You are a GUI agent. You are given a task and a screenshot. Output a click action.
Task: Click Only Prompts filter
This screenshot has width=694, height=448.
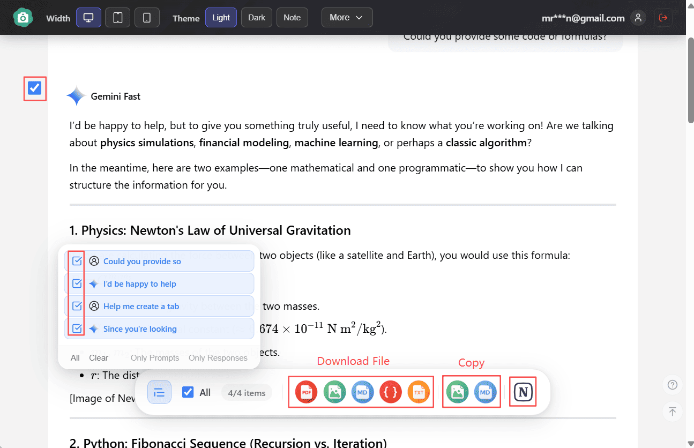155,357
